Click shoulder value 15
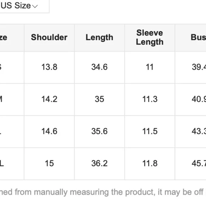The image size is (206, 206). 49,163
